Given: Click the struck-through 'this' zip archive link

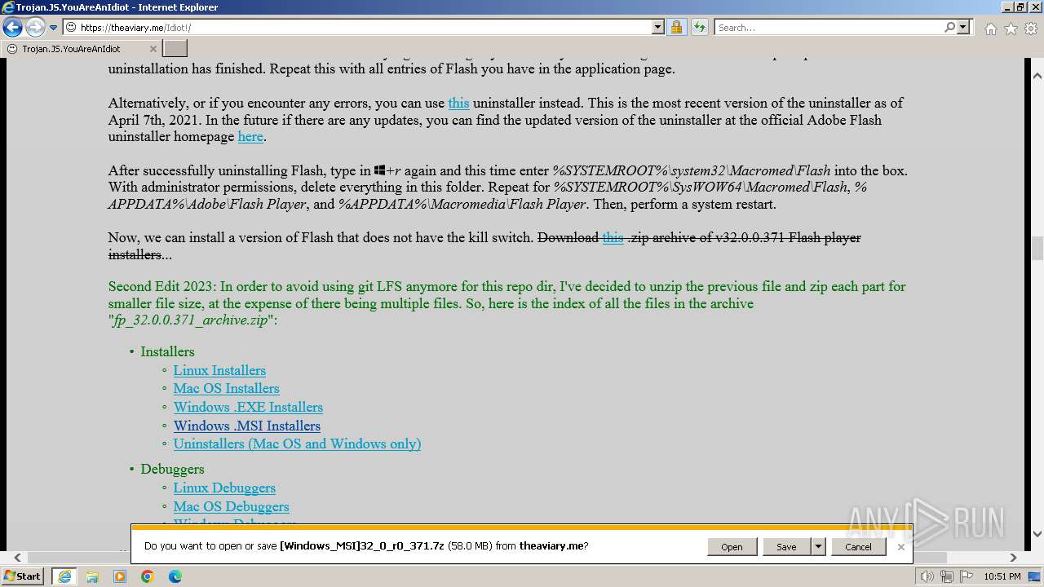Looking at the screenshot, I should [613, 237].
